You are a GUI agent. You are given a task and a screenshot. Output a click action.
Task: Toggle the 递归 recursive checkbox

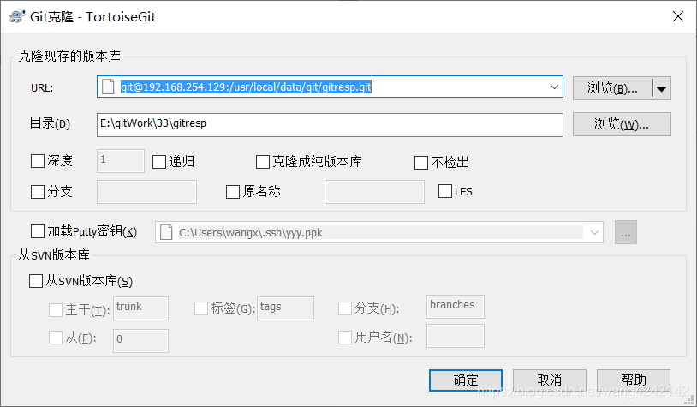pos(159,162)
